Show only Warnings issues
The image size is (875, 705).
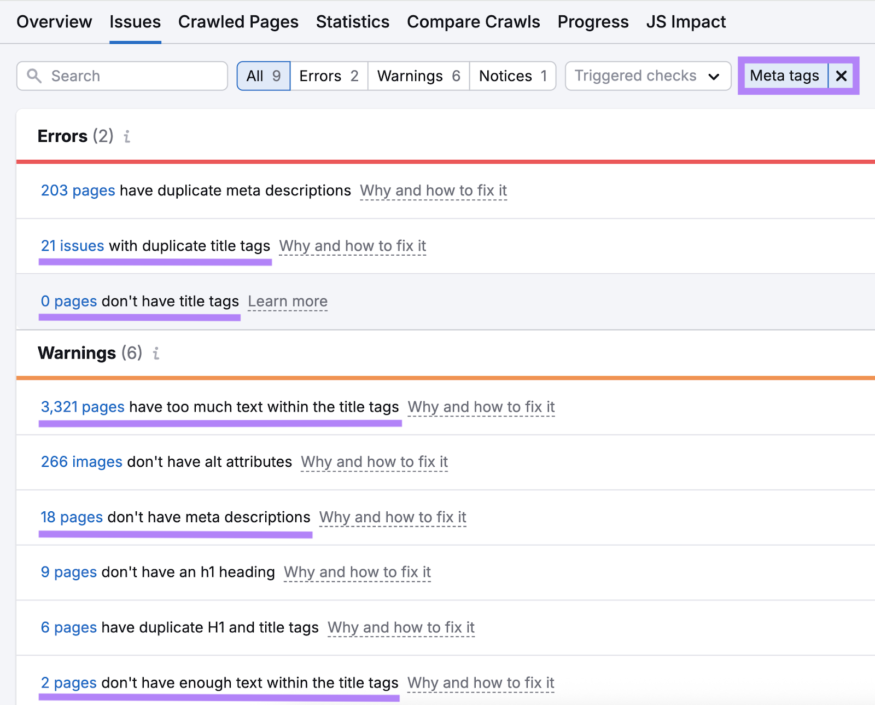[418, 76]
